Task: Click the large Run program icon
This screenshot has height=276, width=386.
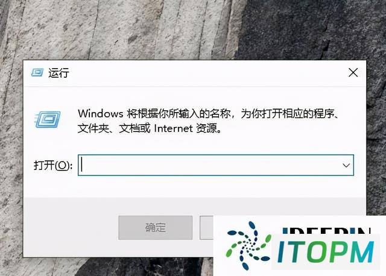Action: point(48,119)
